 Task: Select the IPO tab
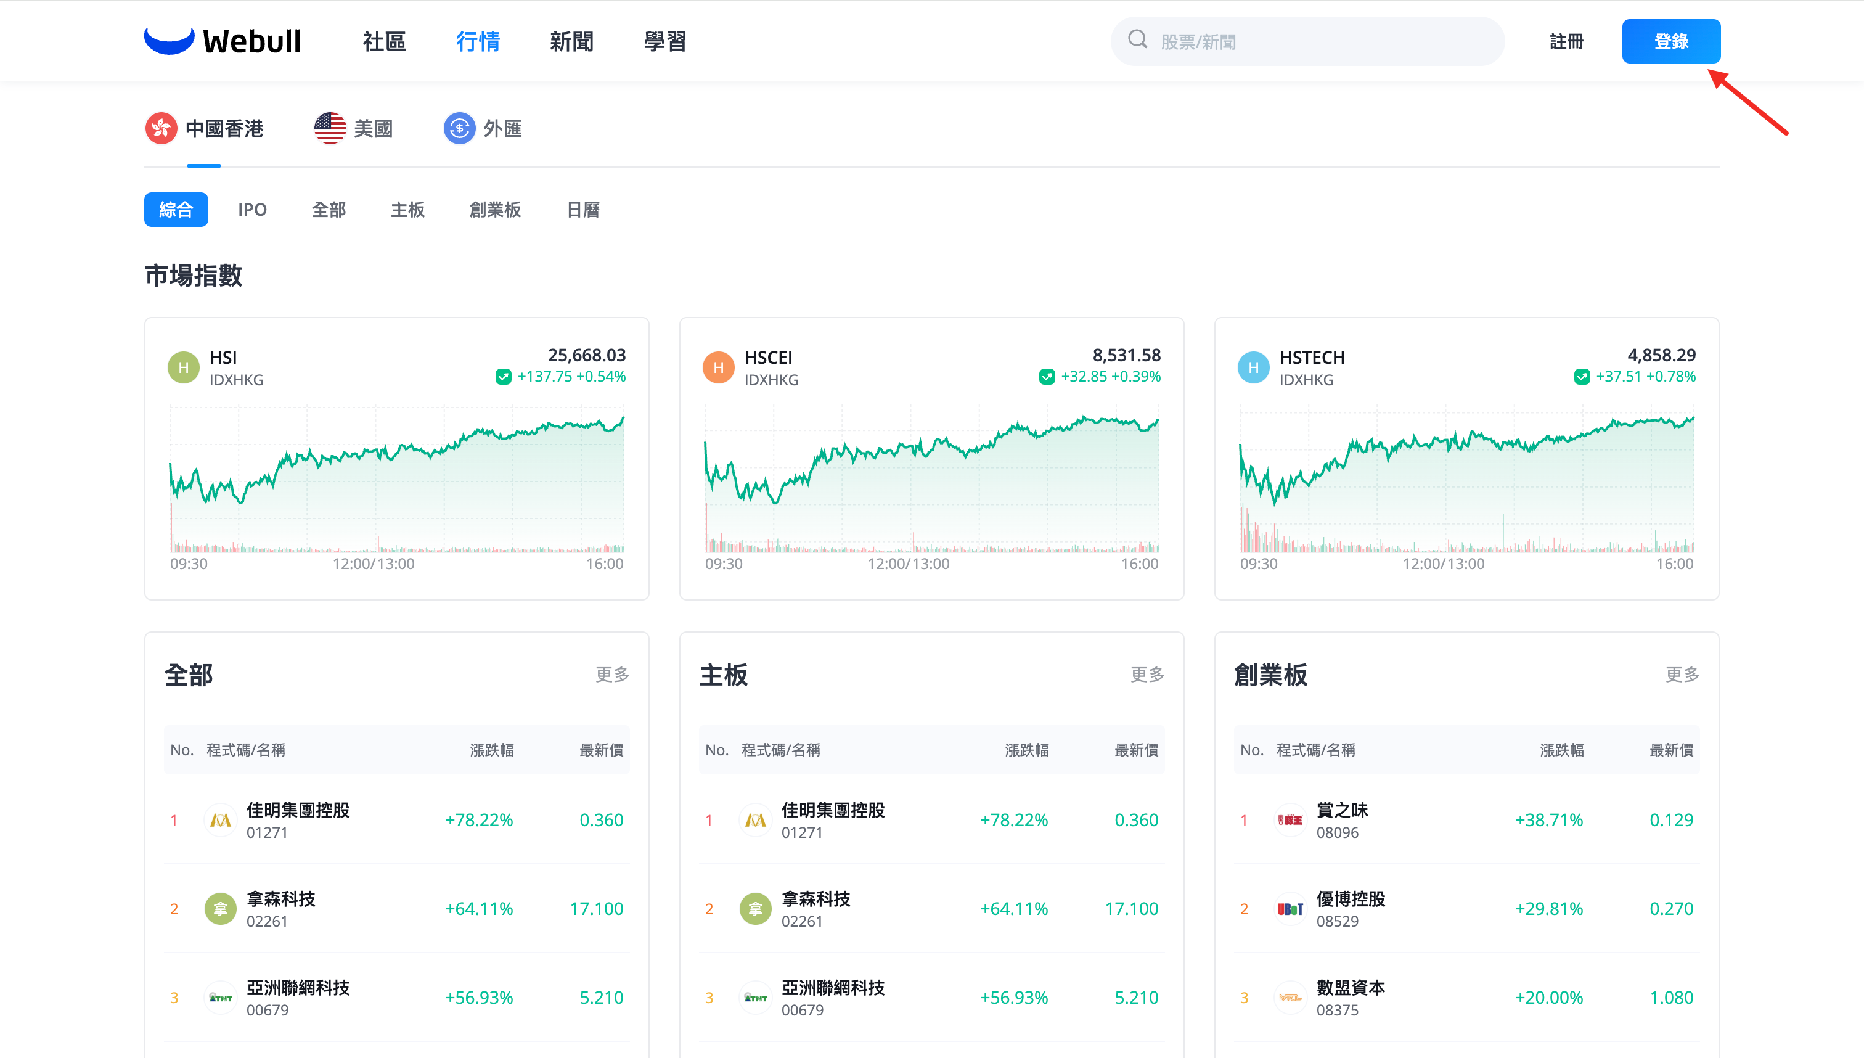(253, 210)
